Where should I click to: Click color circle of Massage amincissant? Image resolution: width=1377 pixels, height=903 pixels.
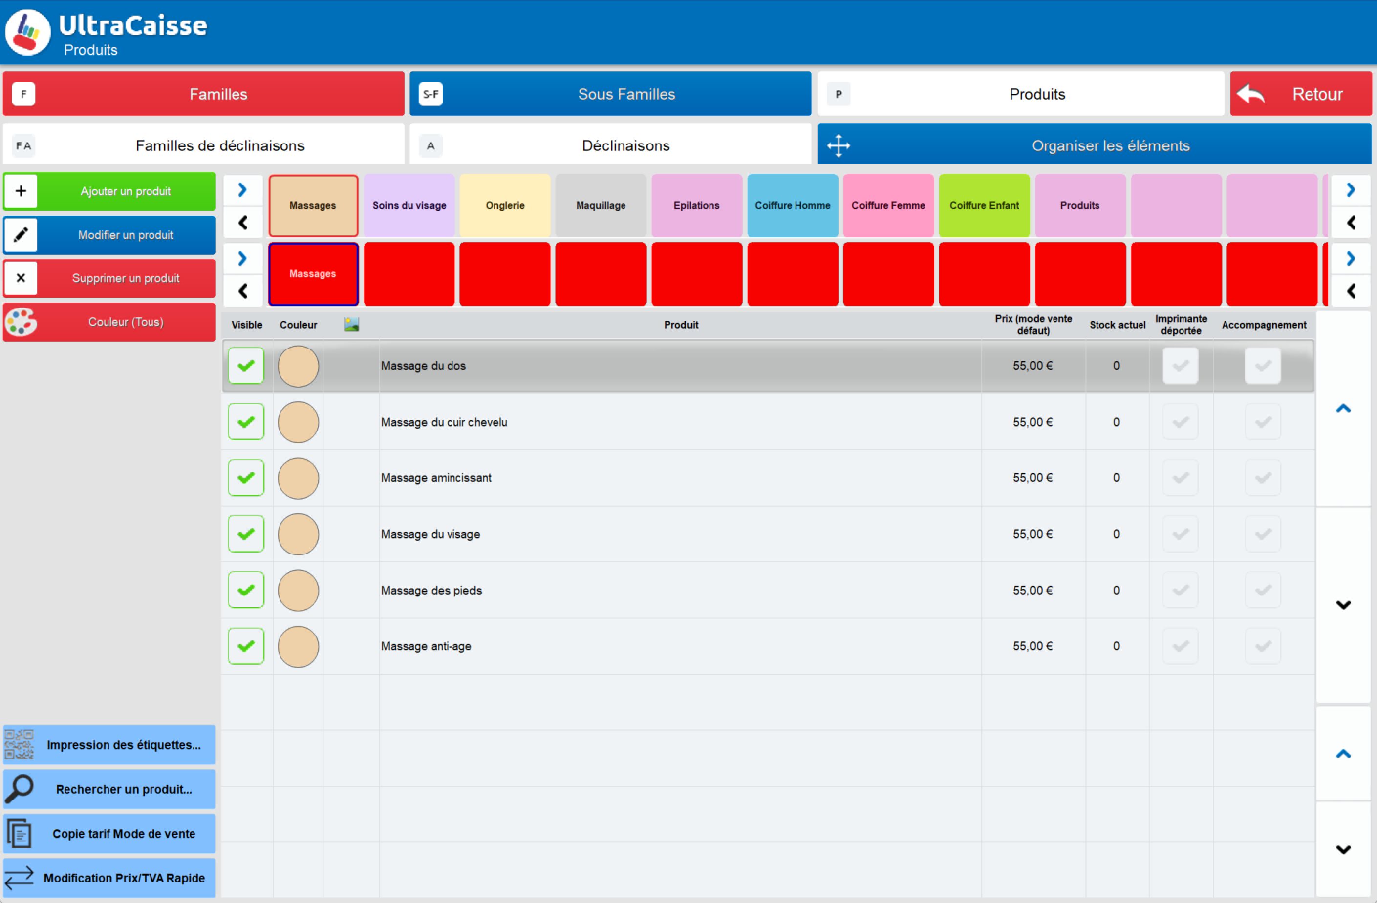[x=298, y=478]
